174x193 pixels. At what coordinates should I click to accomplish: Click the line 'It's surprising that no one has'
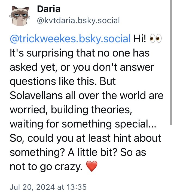[80, 53]
